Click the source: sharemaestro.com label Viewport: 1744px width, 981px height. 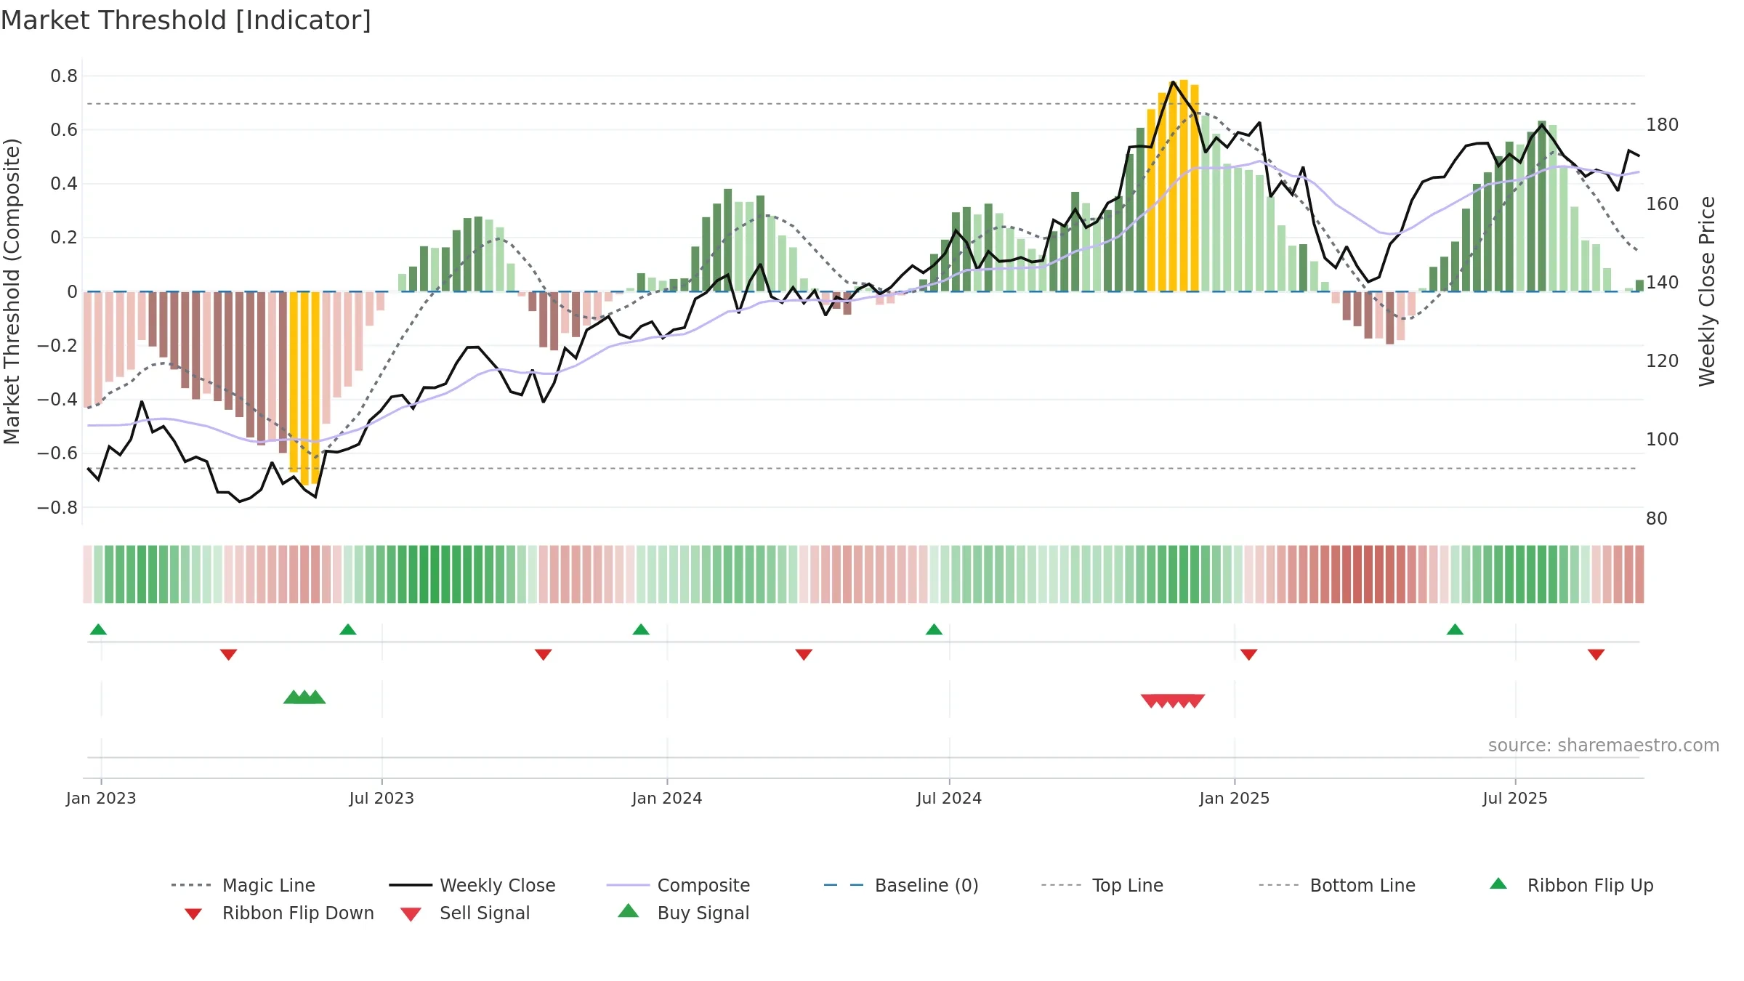(x=1604, y=746)
